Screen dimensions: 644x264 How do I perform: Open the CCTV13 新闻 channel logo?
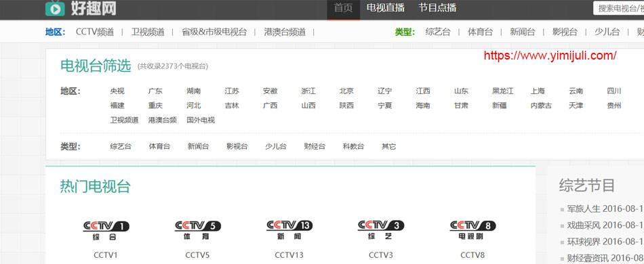tap(289, 230)
